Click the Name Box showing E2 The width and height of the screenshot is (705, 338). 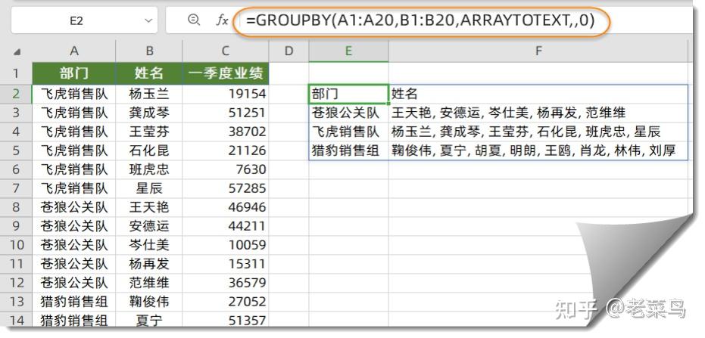click(84, 20)
